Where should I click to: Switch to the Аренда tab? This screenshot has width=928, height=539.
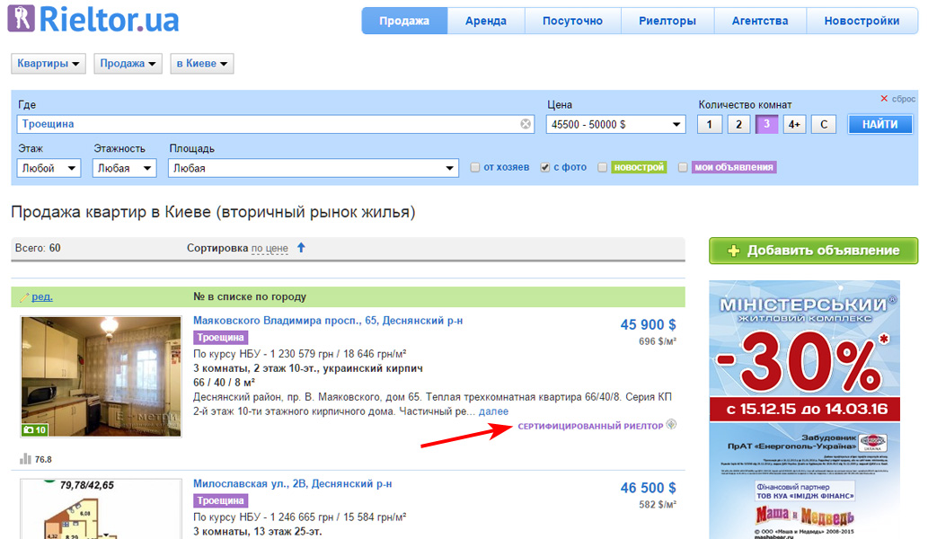[485, 21]
